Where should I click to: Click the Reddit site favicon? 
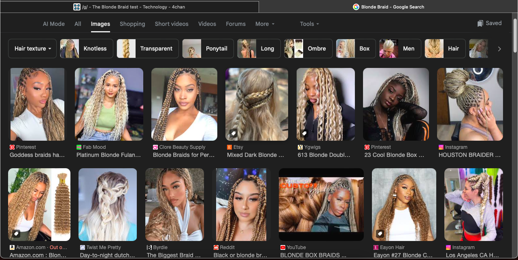point(216,247)
